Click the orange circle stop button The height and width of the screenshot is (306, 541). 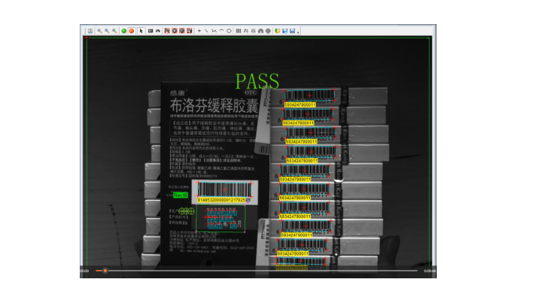point(131,31)
